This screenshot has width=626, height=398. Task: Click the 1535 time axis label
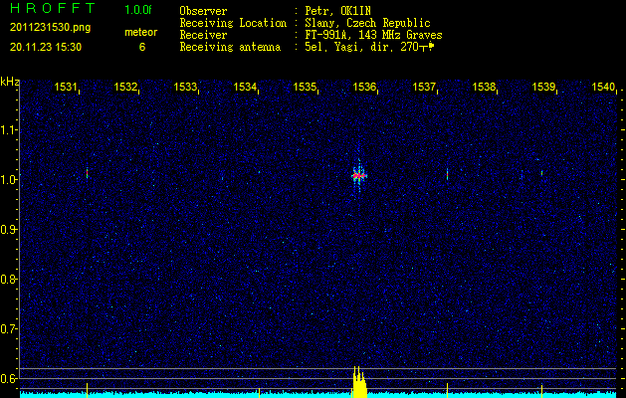305,87
